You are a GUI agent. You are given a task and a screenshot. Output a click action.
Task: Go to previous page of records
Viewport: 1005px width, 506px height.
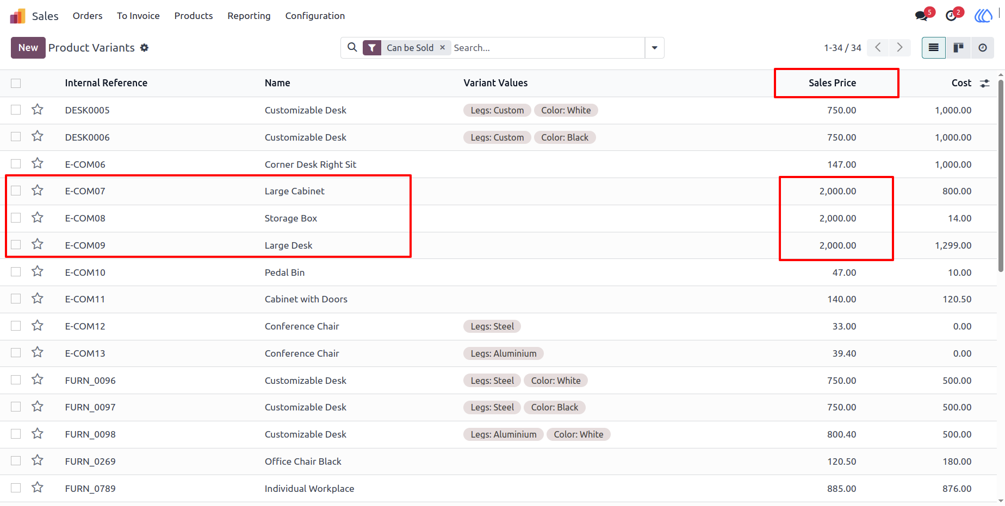878,48
